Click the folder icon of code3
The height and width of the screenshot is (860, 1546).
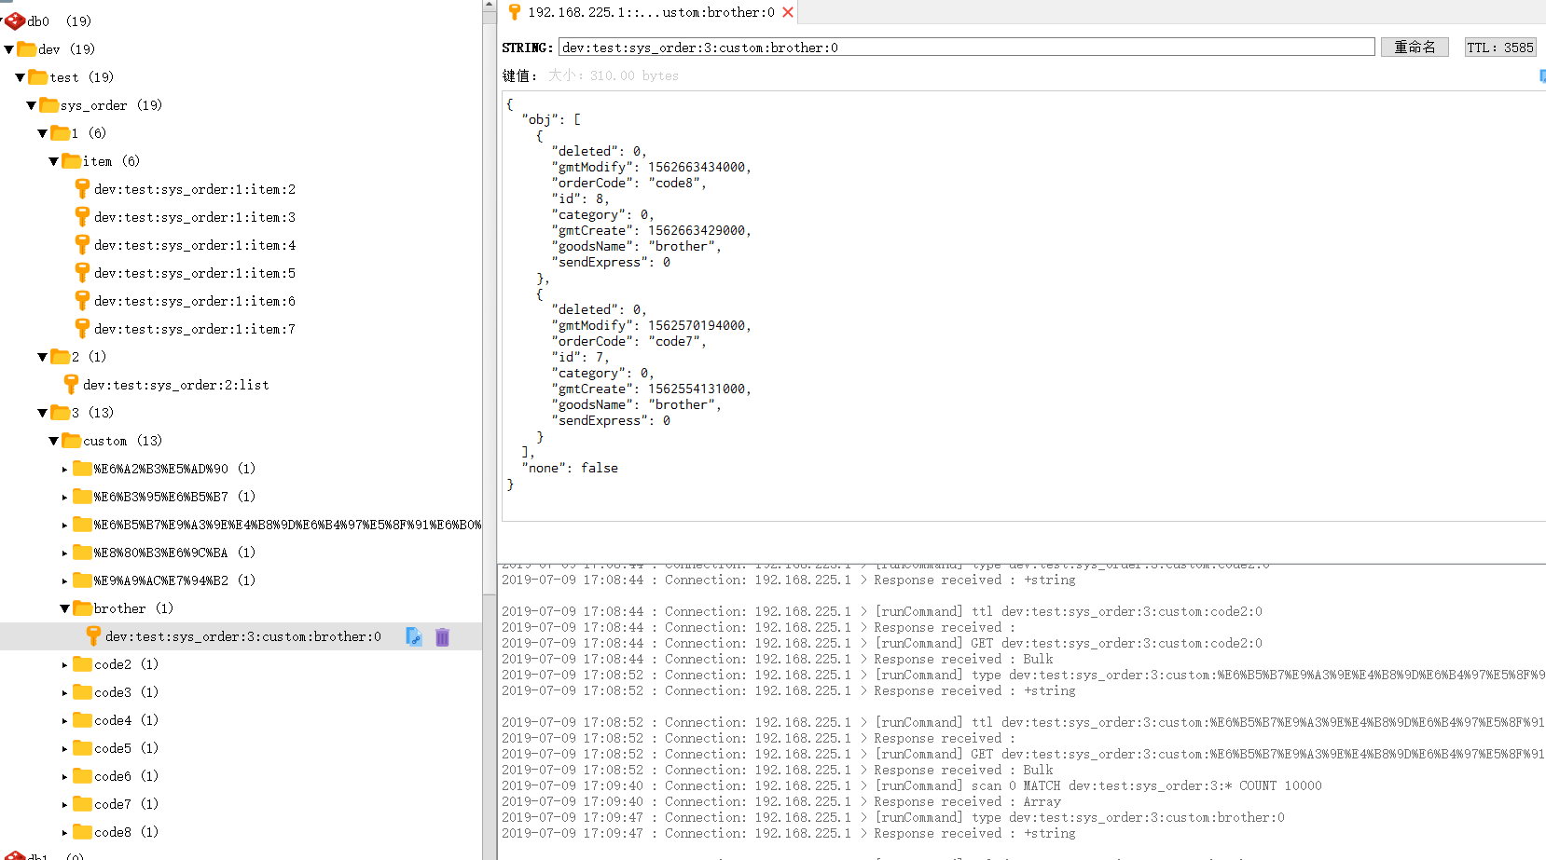83,691
